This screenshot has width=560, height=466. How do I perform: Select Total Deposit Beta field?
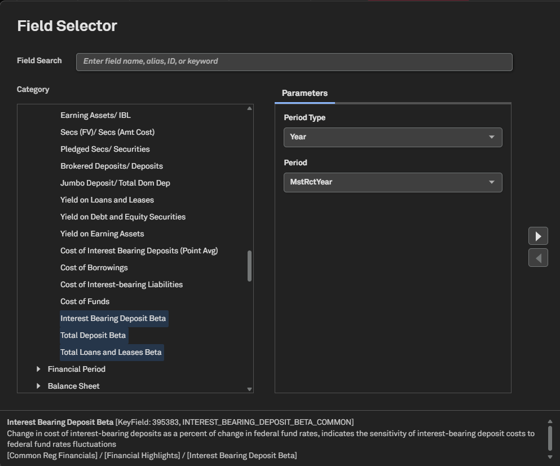[x=93, y=335]
